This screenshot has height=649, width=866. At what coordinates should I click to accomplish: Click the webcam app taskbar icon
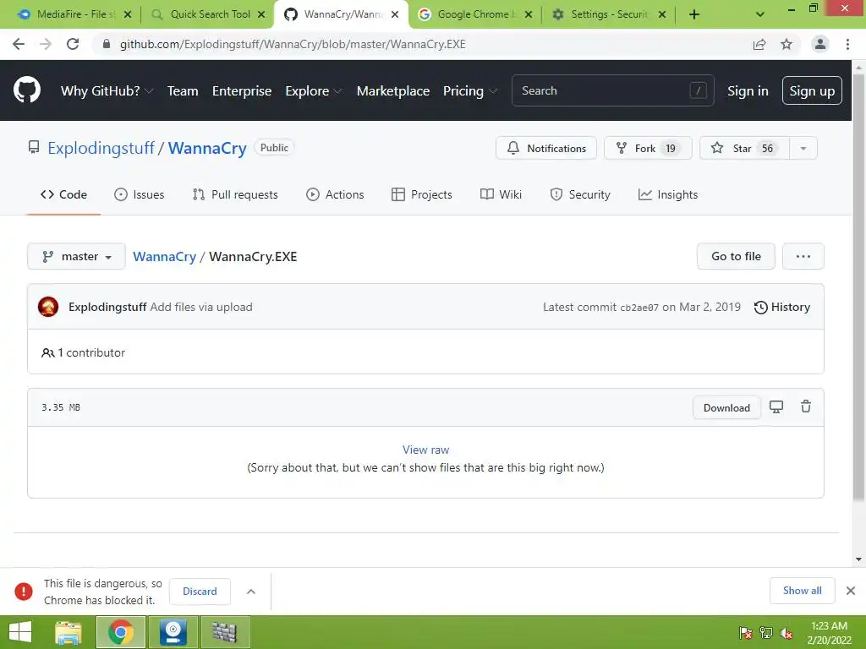173,632
